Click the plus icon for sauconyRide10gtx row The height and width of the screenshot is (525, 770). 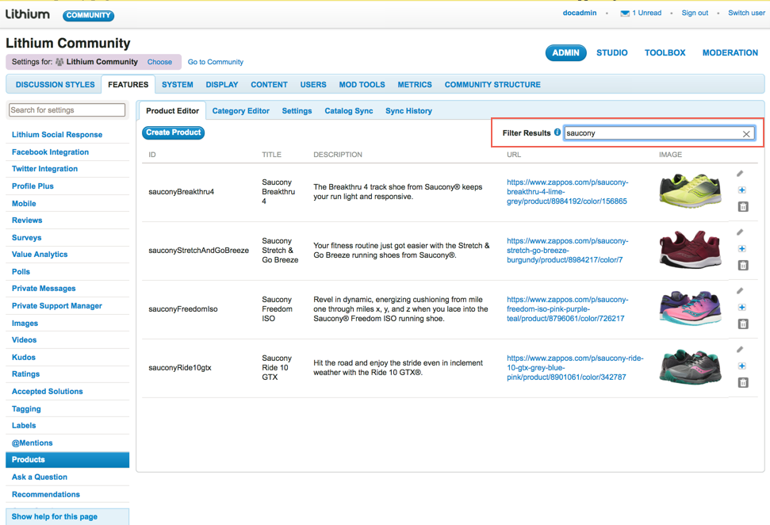(742, 366)
